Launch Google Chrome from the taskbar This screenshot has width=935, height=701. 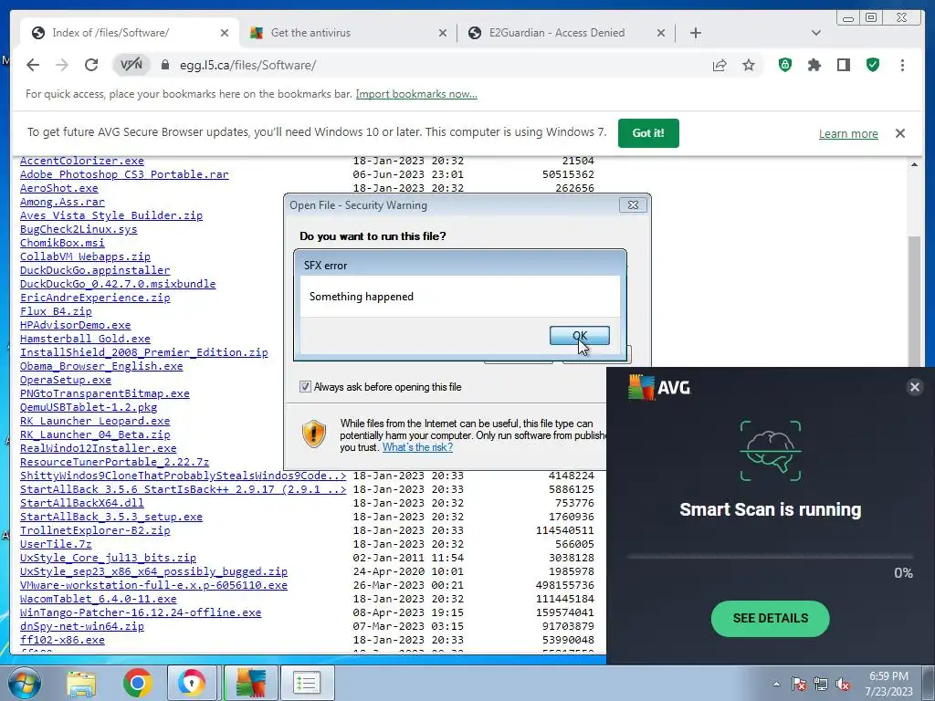[138, 683]
